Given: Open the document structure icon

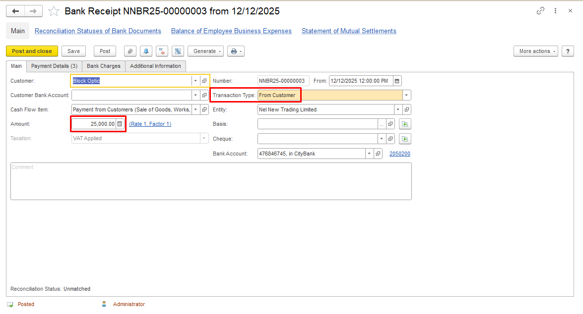Looking at the screenshot, I should 178,51.
